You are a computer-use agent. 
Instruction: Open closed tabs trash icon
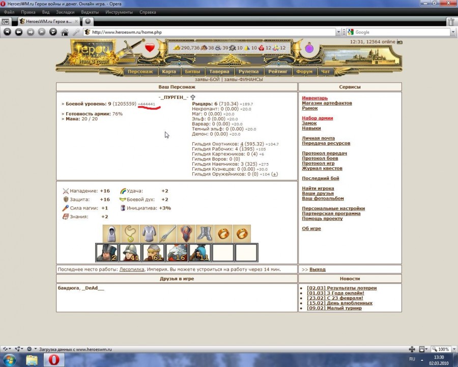coord(451,21)
